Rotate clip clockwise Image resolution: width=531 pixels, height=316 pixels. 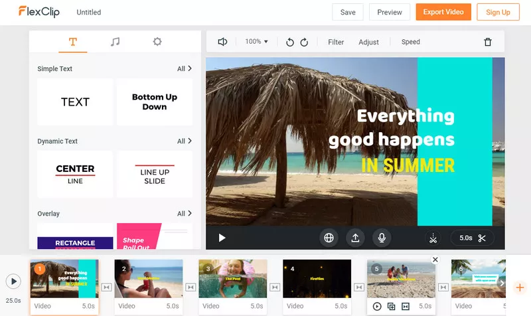pos(304,42)
